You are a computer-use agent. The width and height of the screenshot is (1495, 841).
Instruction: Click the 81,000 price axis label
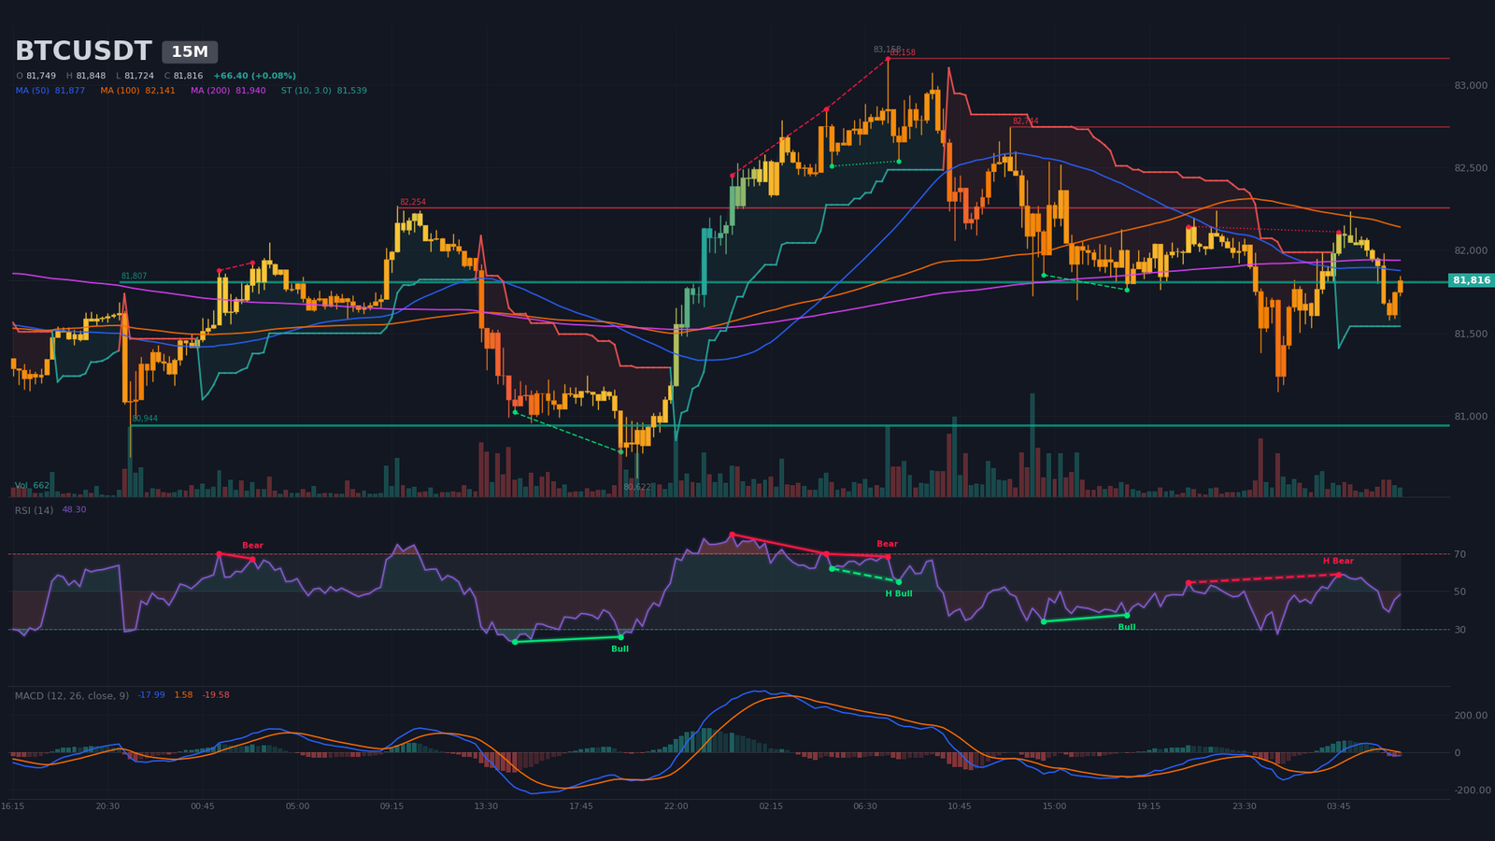point(1471,417)
